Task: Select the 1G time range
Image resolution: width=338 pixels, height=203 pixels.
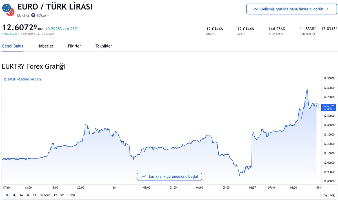Action: (x=7, y=195)
